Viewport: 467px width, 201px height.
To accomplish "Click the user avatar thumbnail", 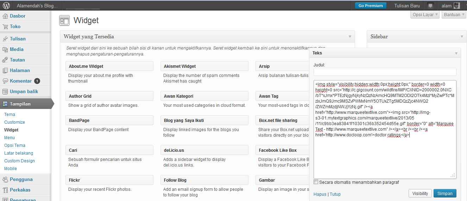I will coord(456,6).
